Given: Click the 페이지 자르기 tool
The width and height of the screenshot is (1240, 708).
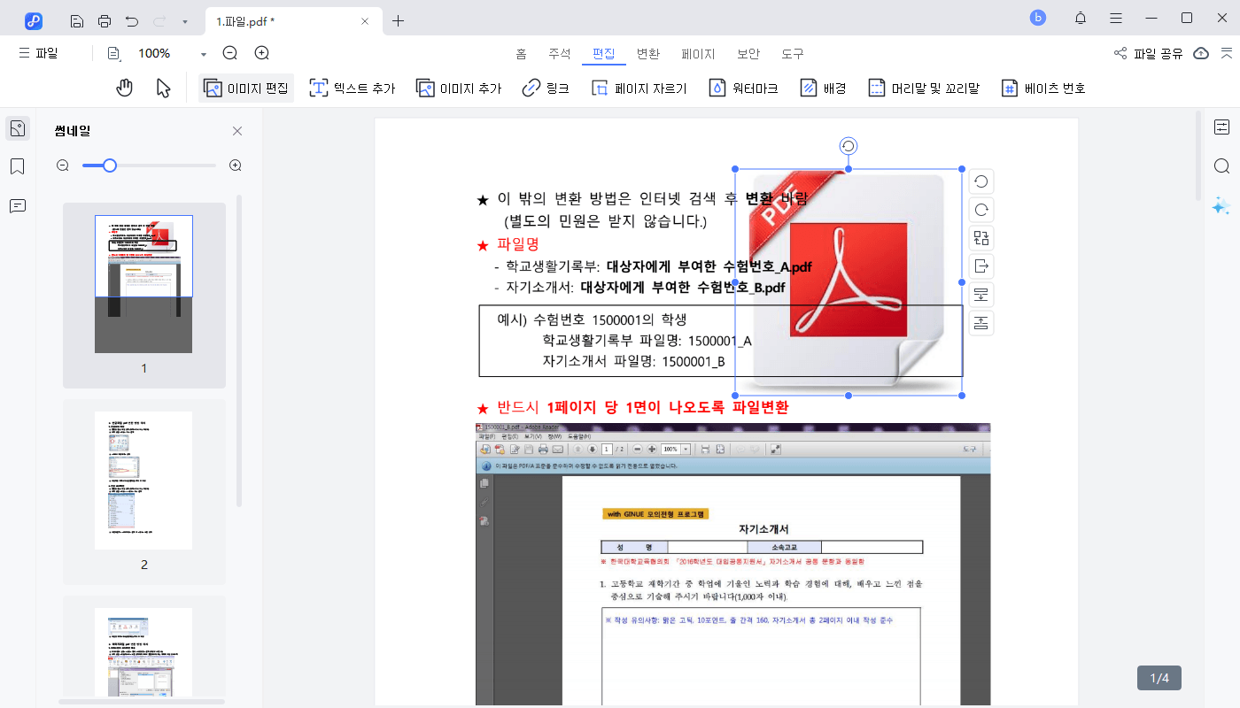Looking at the screenshot, I should (x=639, y=88).
